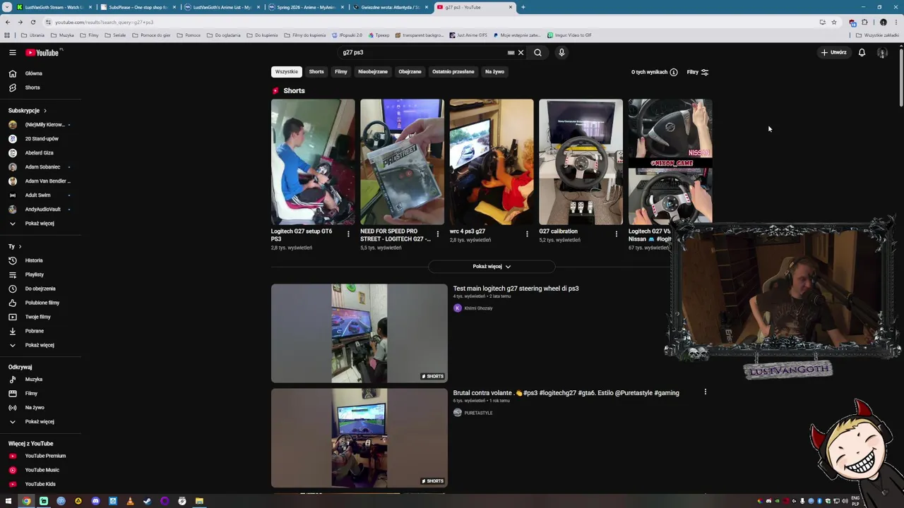Select the Nieobejrzane filter chip
The width and height of the screenshot is (904, 508).
point(373,71)
